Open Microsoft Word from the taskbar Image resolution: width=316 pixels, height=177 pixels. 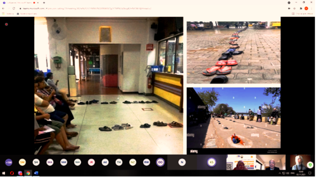pos(36,173)
